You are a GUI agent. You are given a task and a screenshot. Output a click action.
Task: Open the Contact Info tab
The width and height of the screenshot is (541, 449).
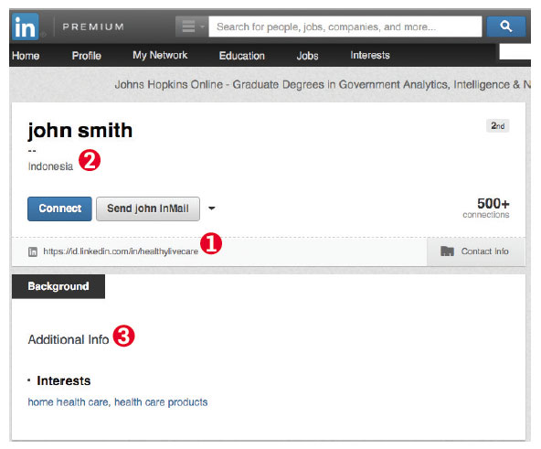pyautogui.click(x=475, y=251)
